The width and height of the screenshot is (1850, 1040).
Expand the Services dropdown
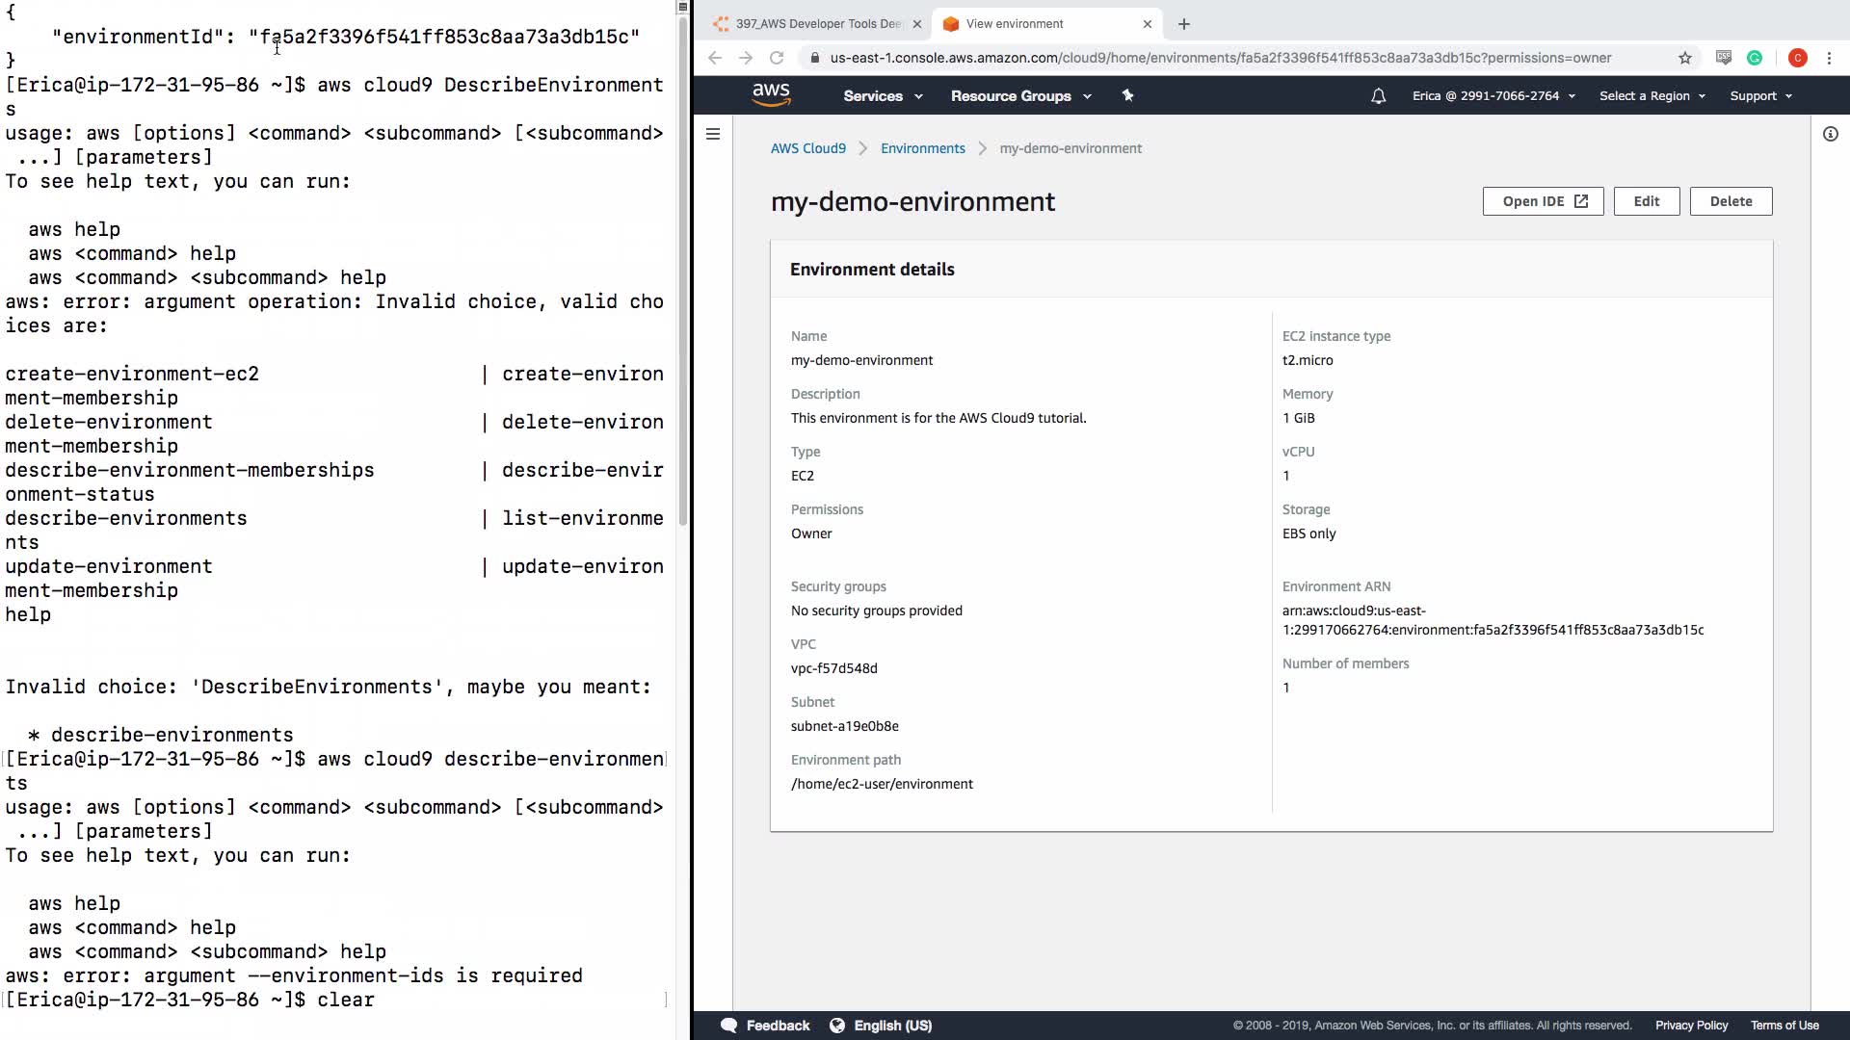click(x=883, y=96)
